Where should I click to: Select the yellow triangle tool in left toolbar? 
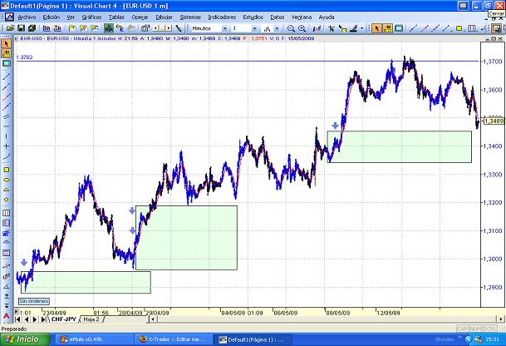tap(6, 190)
